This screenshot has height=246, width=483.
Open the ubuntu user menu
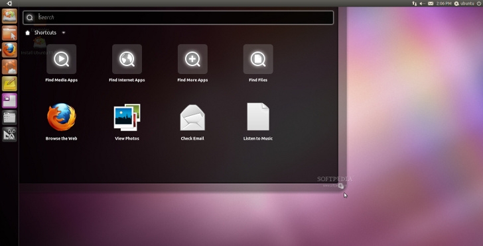pyautogui.click(x=464, y=3)
